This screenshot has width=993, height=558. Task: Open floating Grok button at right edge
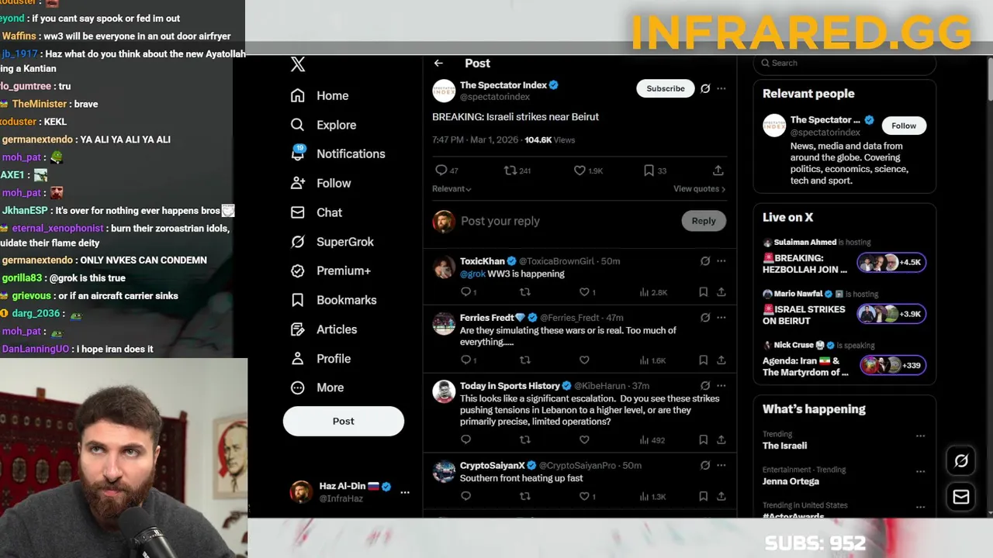pyautogui.click(x=961, y=461)
